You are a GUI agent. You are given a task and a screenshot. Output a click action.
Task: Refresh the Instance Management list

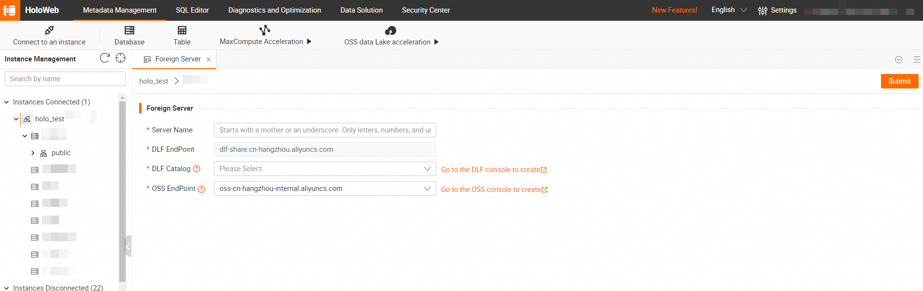click(x=104, y=58)
